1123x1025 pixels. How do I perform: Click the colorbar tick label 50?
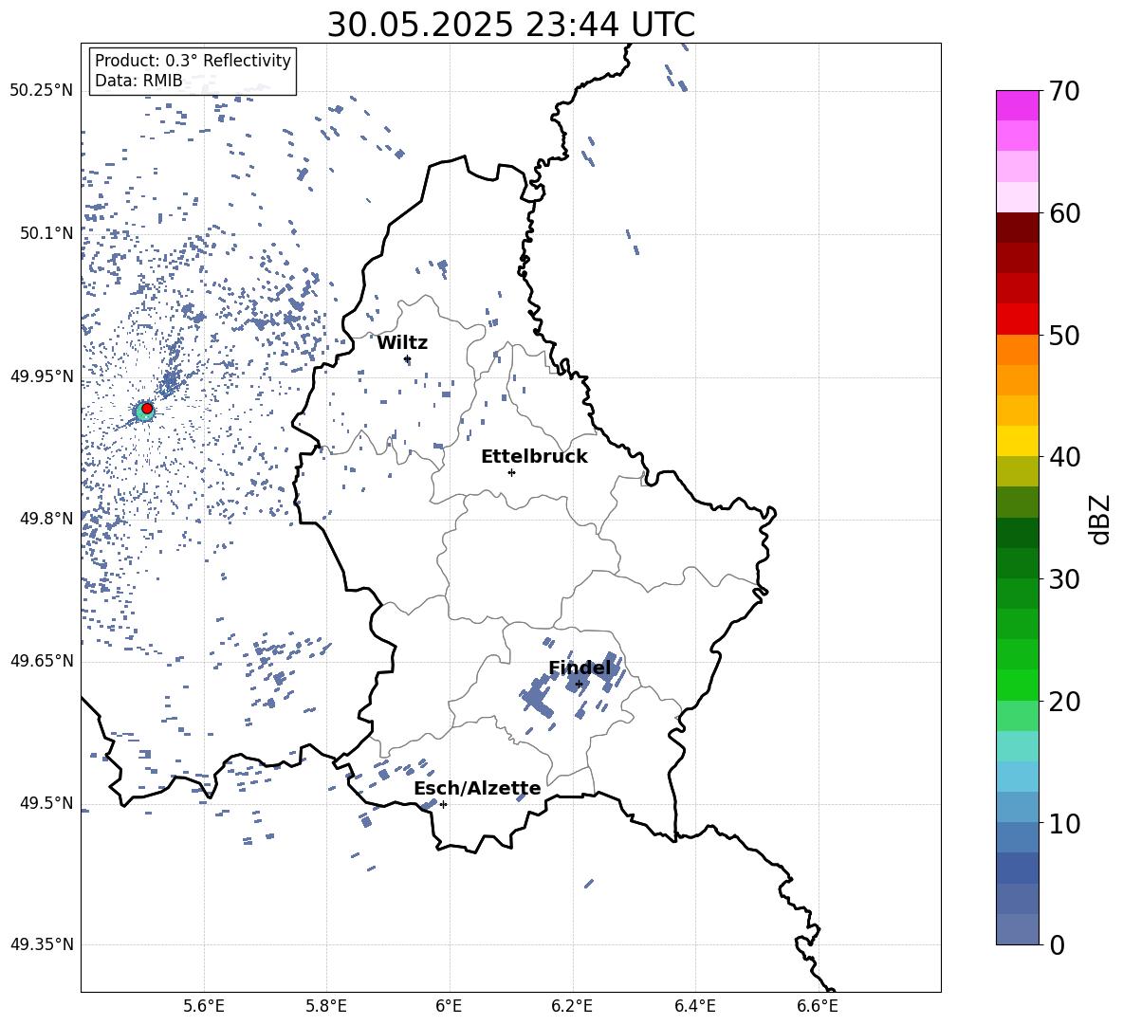point(1064,336)
